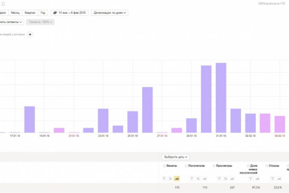Click the chart bar above 25.01.18

tap(133, 122)
